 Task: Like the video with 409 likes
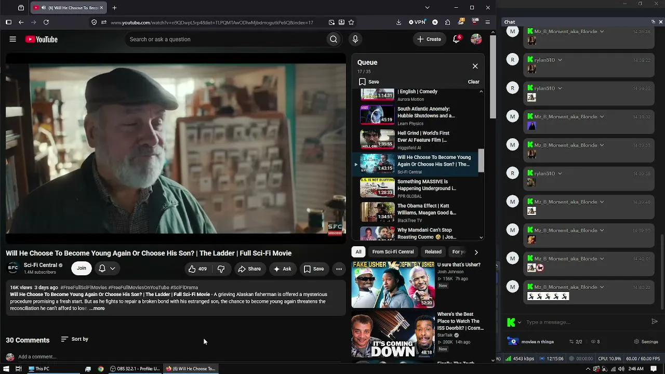(197, 269)
